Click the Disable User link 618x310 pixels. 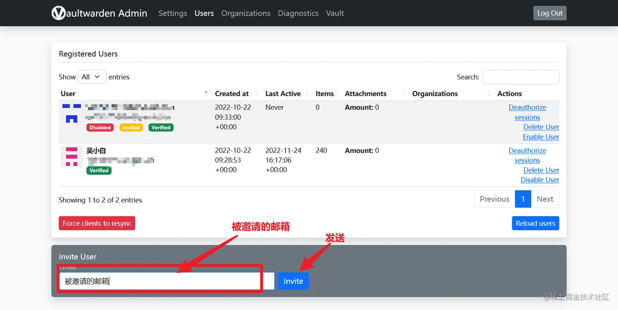(540, 180)
